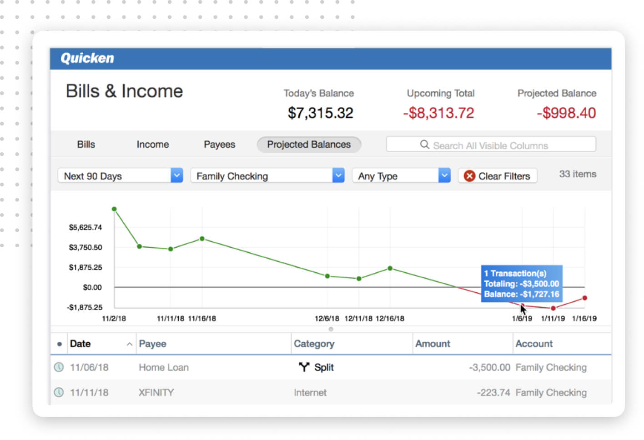Click the chart point at 11/2/18
The image size is (644, 440).
[x=114, y=209]
